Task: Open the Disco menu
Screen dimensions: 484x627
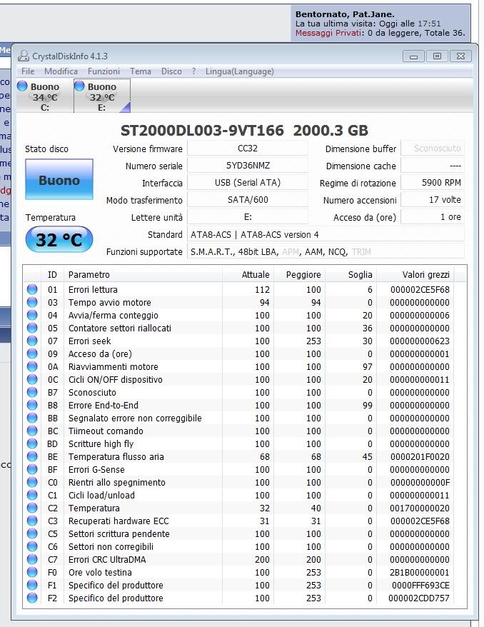Action: [x=171, y=71]
